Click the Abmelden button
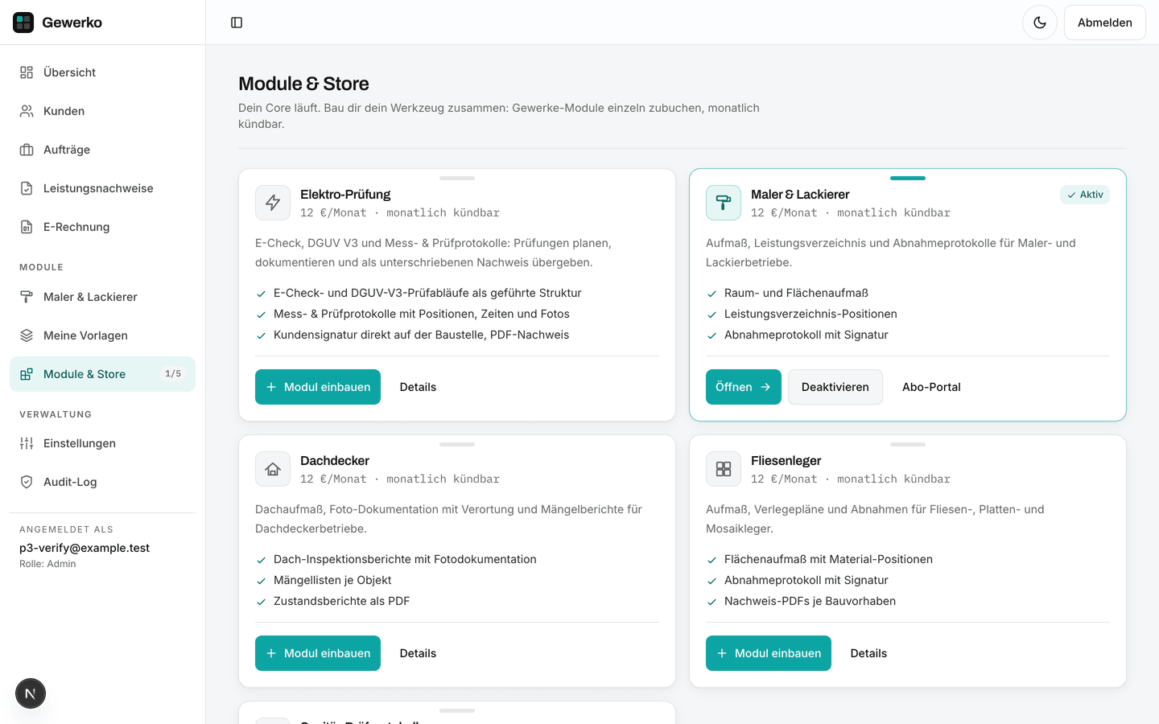1159x724 pixels. click(x=1105, y=23)
